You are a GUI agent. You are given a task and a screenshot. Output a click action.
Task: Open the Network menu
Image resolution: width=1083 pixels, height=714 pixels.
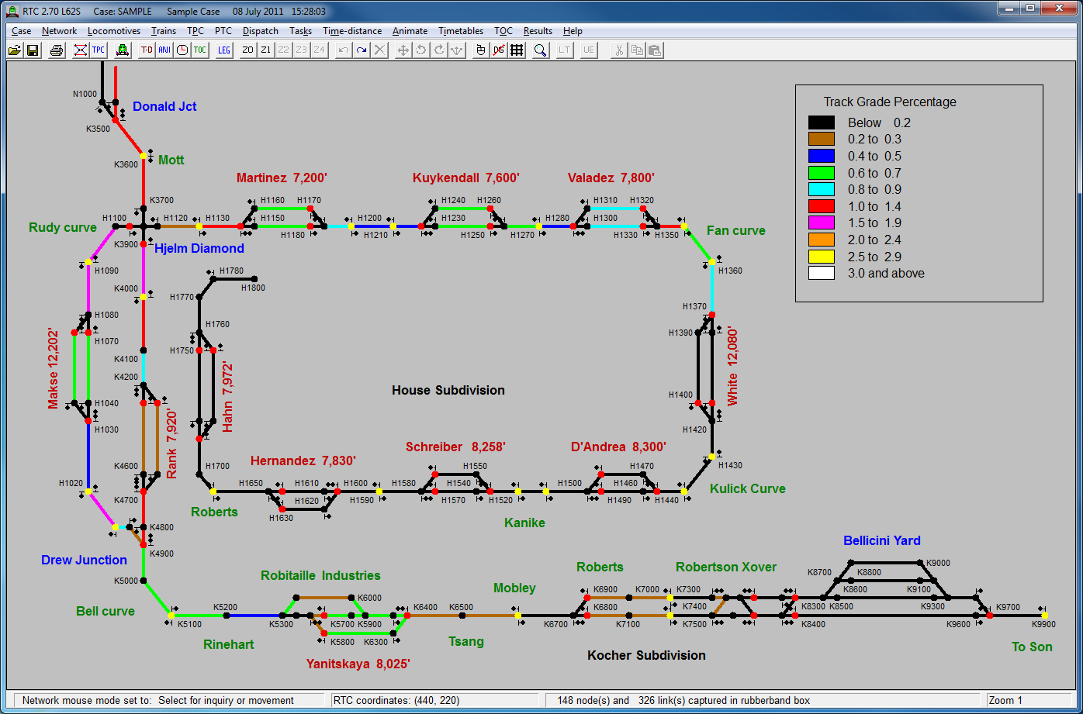(x=59, y=31)
